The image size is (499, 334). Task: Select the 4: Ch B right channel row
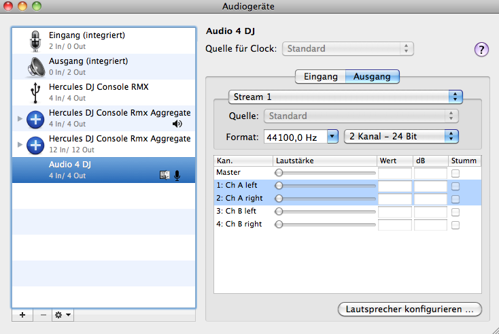(x=347, y=224)
